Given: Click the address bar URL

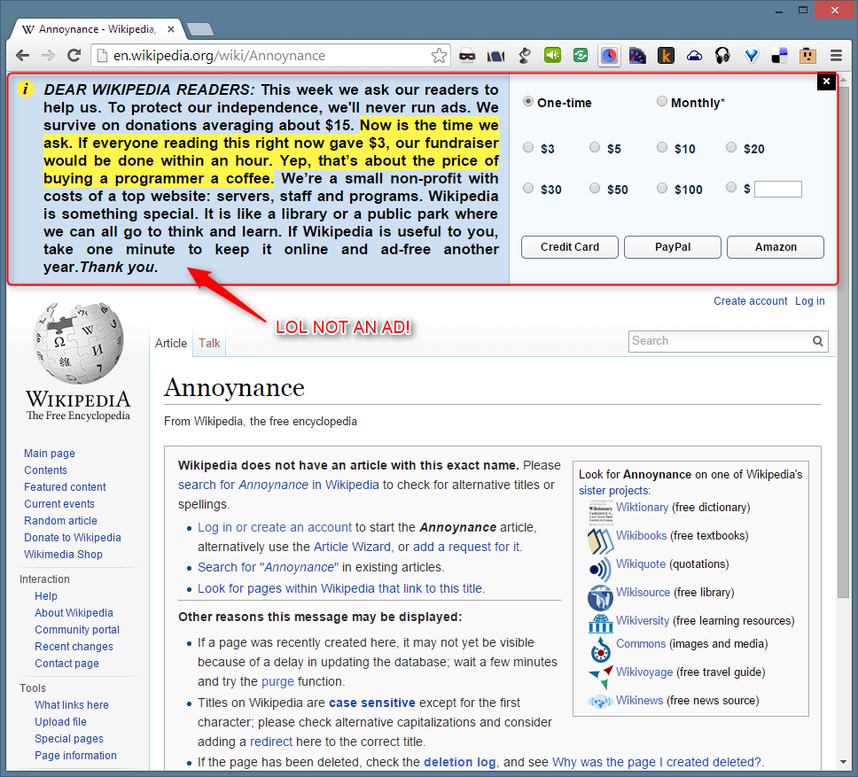Looking at the screenshot, I should [219, 56].
